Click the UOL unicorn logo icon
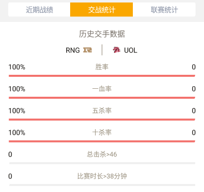The image size is (204, 192). [x=116, y=50]
